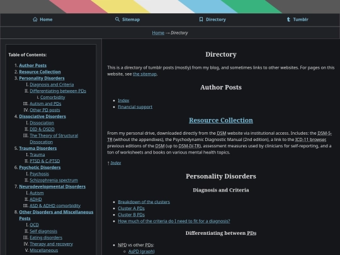Click the Directory bookmark icon

point(201,20)
